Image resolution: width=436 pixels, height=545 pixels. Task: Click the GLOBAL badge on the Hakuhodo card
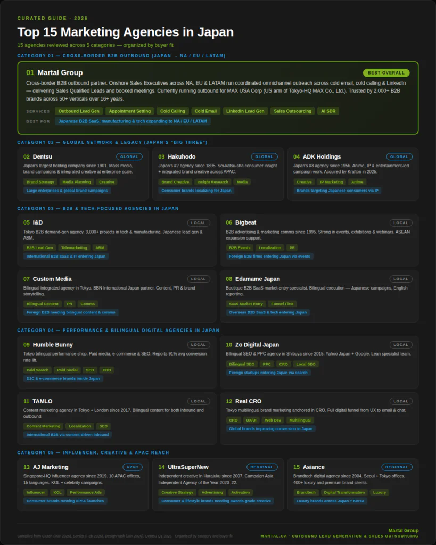(x=264, y=157)
